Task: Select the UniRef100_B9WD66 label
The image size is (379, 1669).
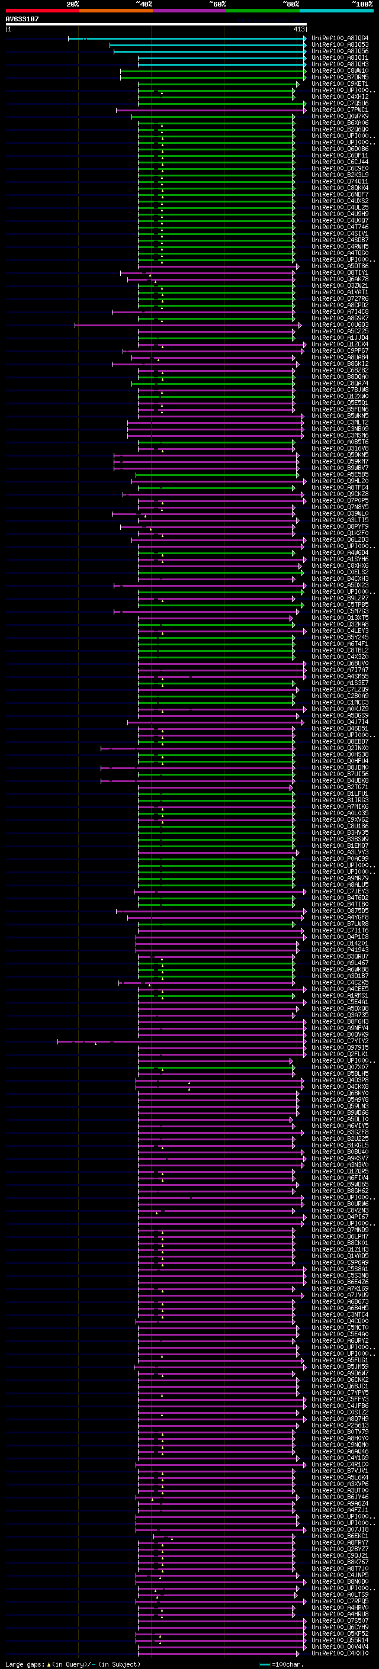Action: coord(340,1113)
